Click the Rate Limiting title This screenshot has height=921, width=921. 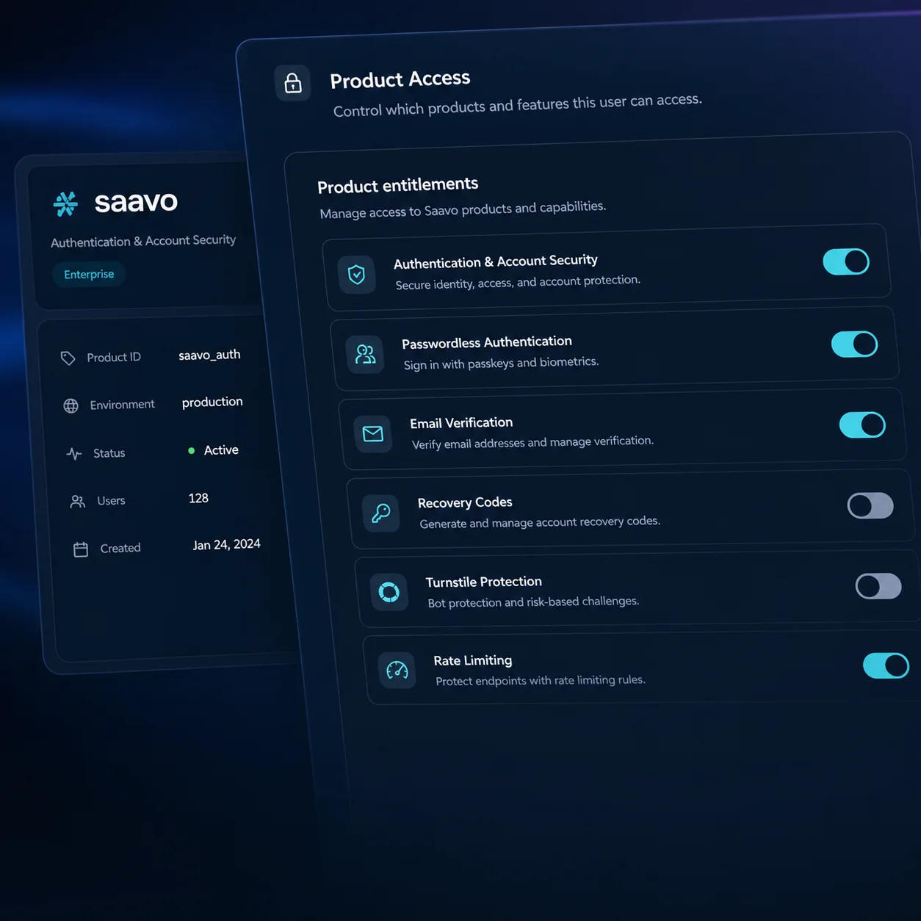click(x=473, y=660)
